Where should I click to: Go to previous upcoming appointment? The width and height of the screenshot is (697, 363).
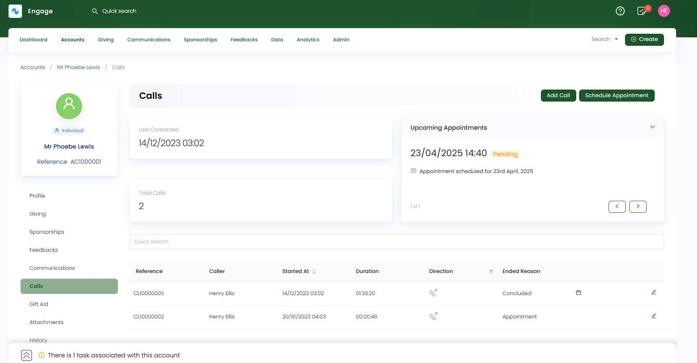pos(617,206)
